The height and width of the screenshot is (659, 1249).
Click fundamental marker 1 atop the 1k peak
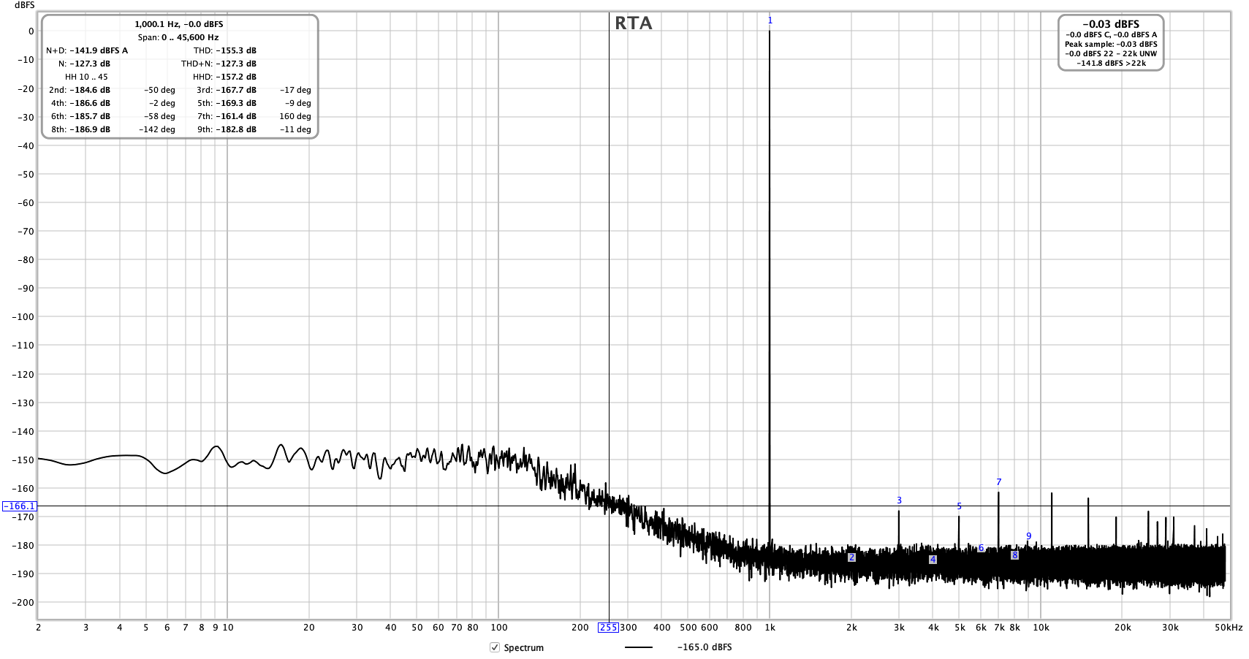(770, 20)
